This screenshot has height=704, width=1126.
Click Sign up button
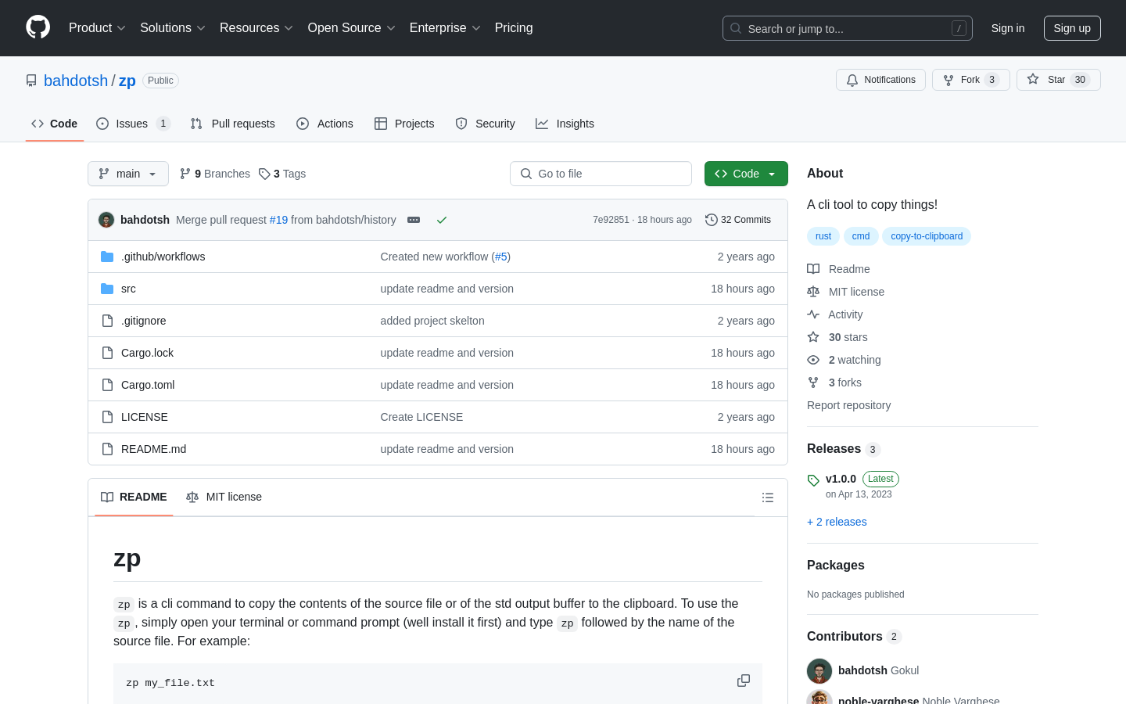click(1072, 28)
